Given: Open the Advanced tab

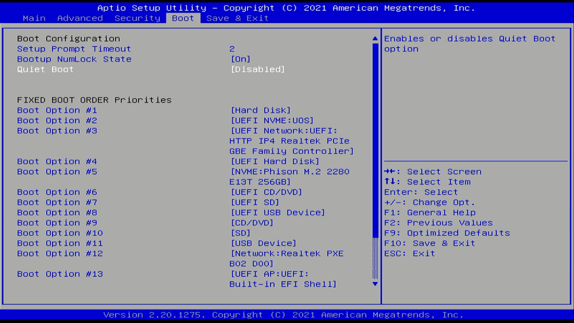Looking at the screenshot, I should 80,18.
